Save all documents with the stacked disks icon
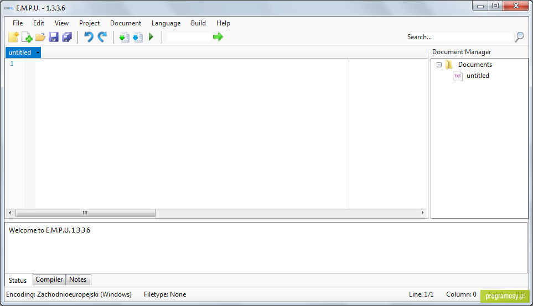This screenshot has height=306, width=533. click(x=67, y=37)
